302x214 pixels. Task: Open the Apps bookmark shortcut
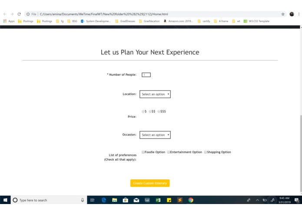[x=9, y=21]
